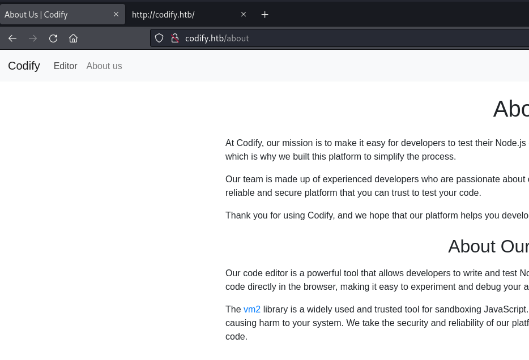529x360 pixels.
Task: Open a new tab with plus button
Action: [x=264, y=15]
